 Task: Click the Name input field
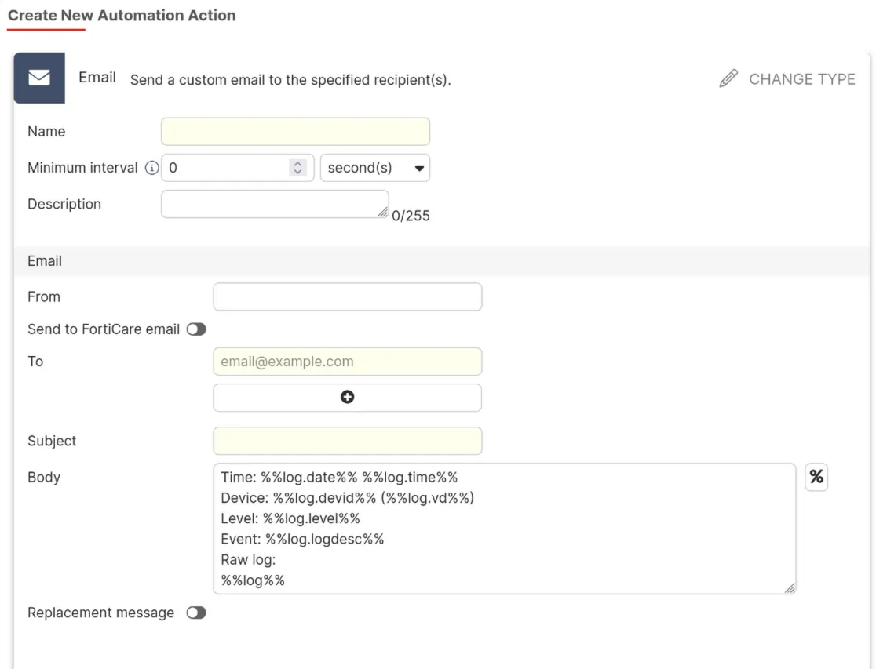click(295, 131)
